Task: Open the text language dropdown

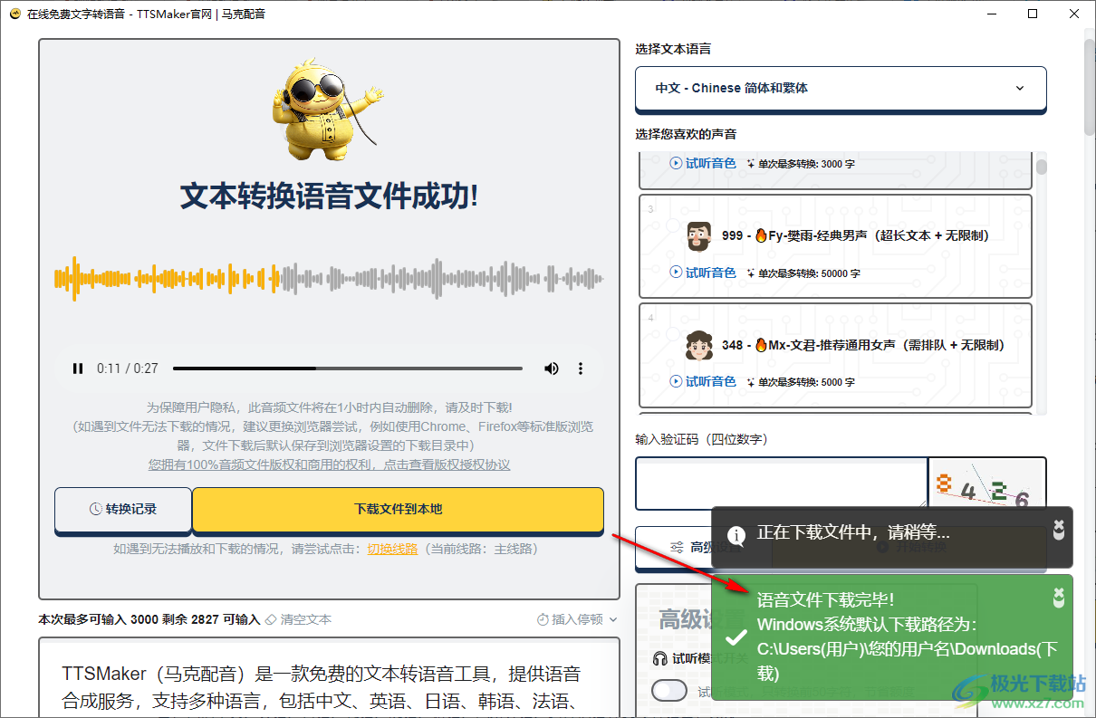Action: tap(841, 88)
